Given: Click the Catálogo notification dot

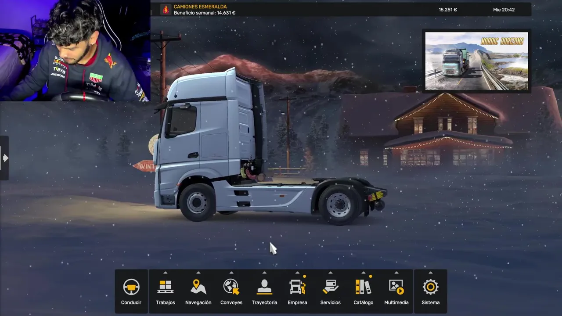Looking at the screenshot, I should tap(371, 276).
